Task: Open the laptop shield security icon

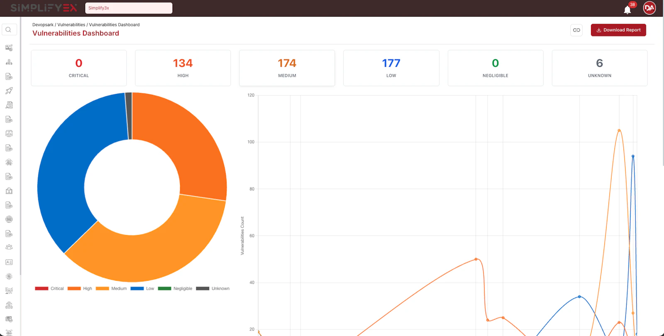Action: [x=9, y=191]
